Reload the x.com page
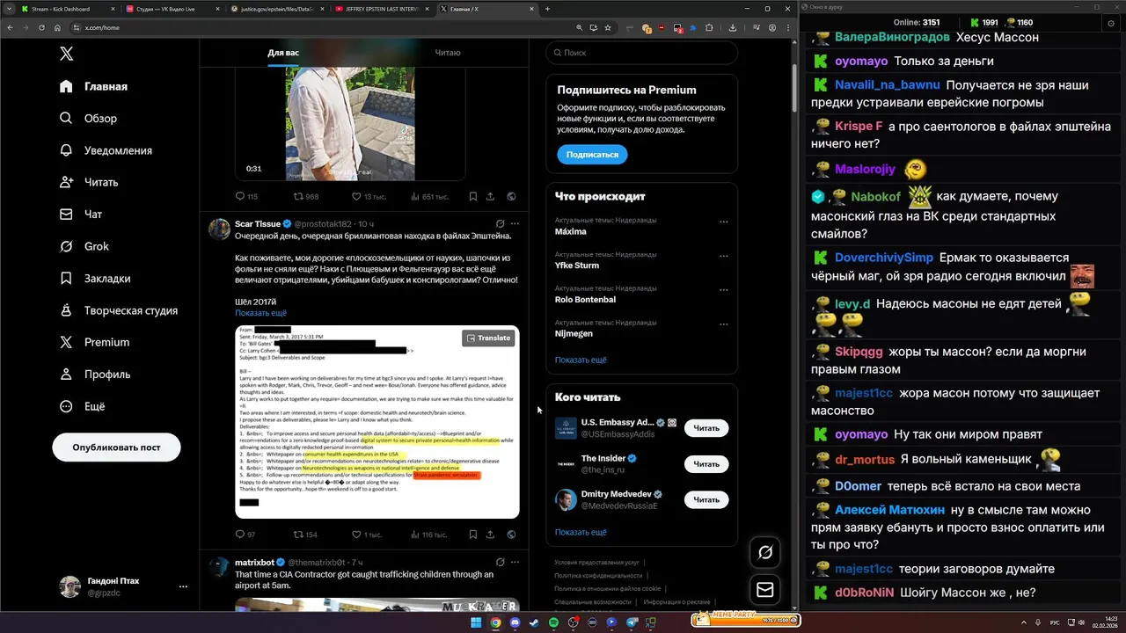Viewport: 1126px width, 633px height. (40, 27)
